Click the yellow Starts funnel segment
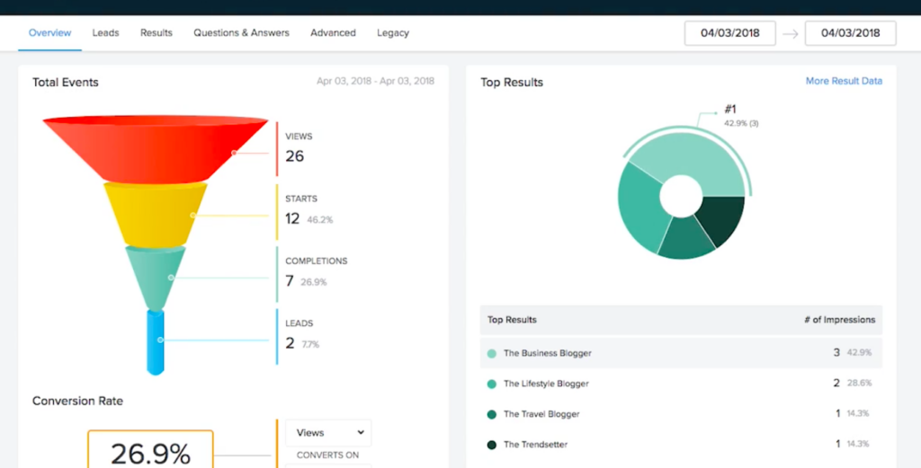This screenshot has height=468, width=921. point(155,214)
